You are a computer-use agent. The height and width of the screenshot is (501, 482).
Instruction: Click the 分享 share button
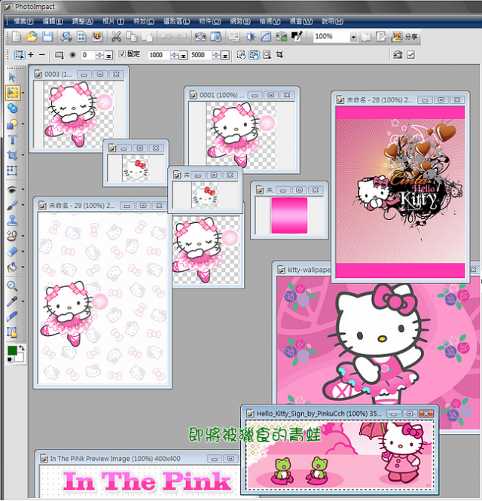[x=405, y=37]
